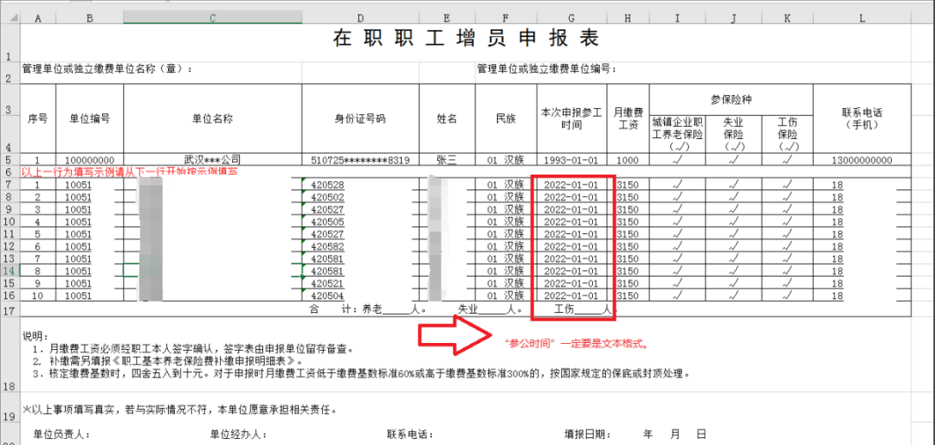This screenshot has height=445, width=935.
Task: Select row header 14
Action: 10,270
